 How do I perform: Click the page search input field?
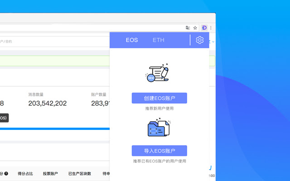(x=55, y=42)
